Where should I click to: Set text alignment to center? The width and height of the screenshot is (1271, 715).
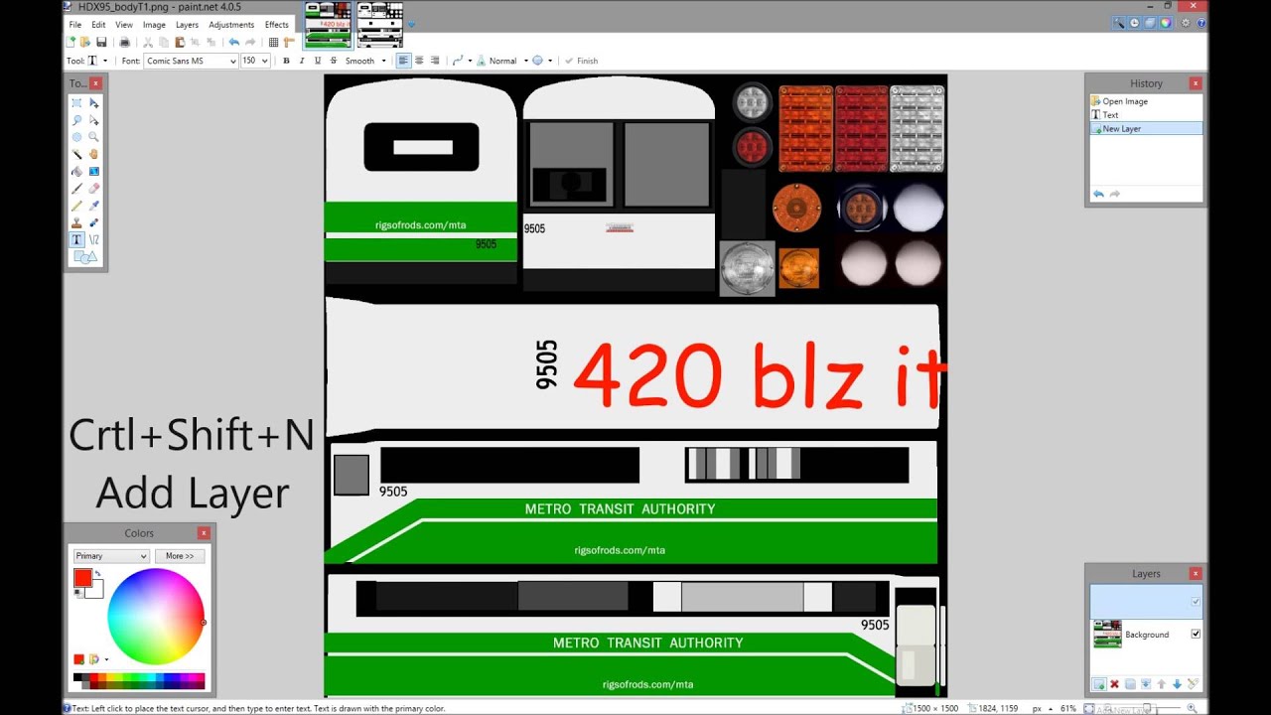419,61
